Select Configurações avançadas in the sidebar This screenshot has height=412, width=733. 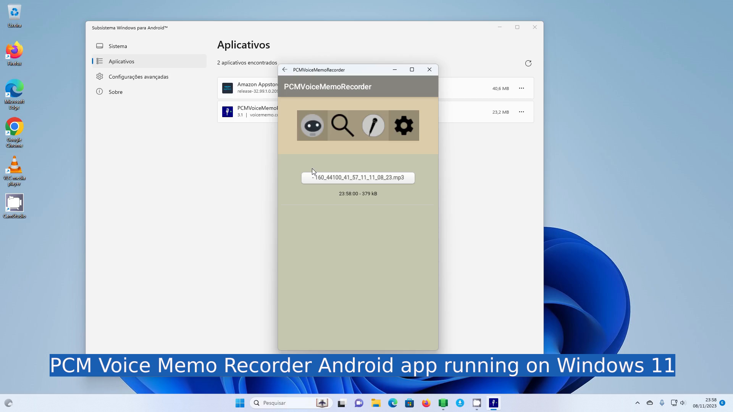(x=139, y=76)
